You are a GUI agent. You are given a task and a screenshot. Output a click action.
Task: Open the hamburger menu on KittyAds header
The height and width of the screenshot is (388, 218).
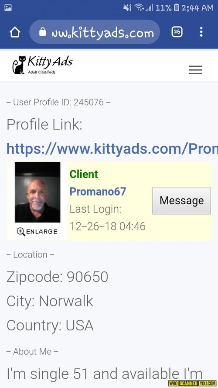[x=195, y=70]
